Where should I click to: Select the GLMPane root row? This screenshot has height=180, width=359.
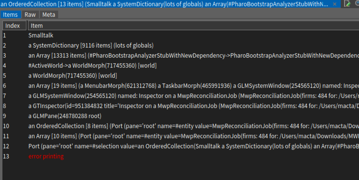[65, 116]
